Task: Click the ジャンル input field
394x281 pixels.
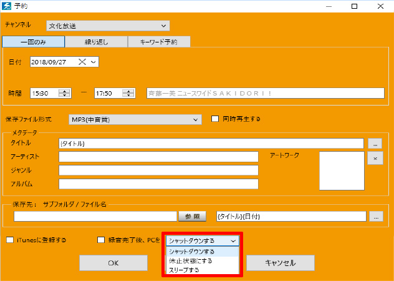Action: 158,170
